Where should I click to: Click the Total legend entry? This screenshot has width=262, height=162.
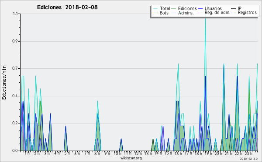161,8
